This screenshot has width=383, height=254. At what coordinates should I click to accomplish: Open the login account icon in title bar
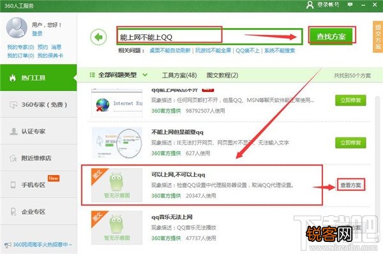310,4
